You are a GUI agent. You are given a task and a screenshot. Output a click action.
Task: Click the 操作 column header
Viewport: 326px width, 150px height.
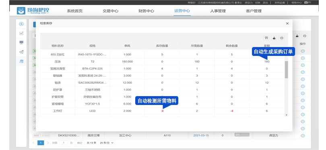point(303,44)
